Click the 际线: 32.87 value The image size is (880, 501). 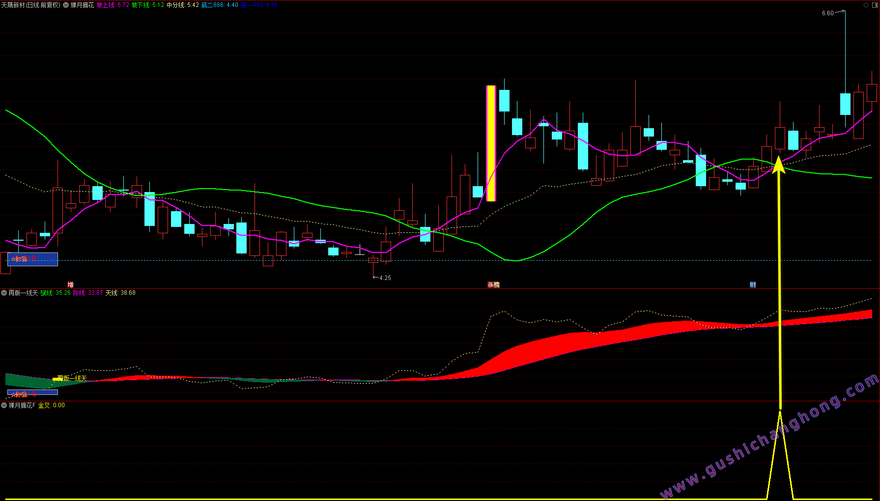tap(88, 293)
